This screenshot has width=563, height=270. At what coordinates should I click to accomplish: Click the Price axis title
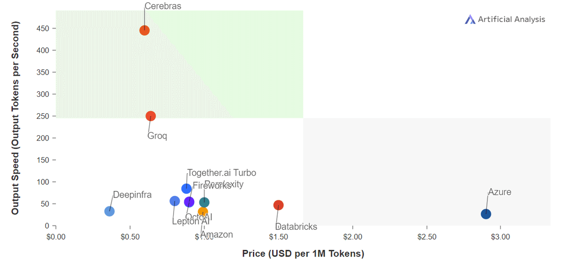point(303,254)
